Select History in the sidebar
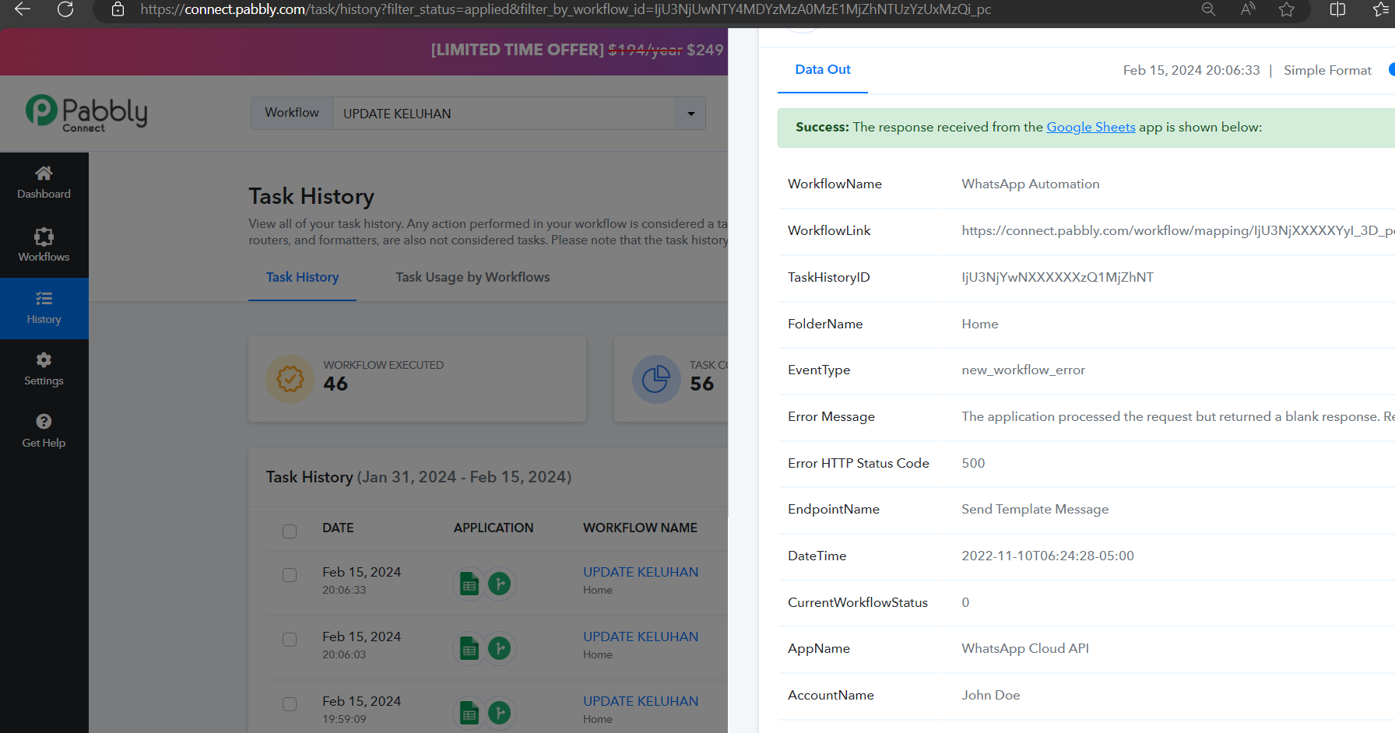The width and height of the screenshot is (1395, 733). (44, 308)
